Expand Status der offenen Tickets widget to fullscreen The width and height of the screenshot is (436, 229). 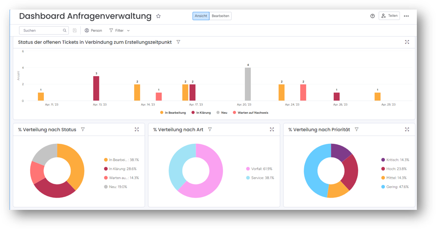click(407, 42)
